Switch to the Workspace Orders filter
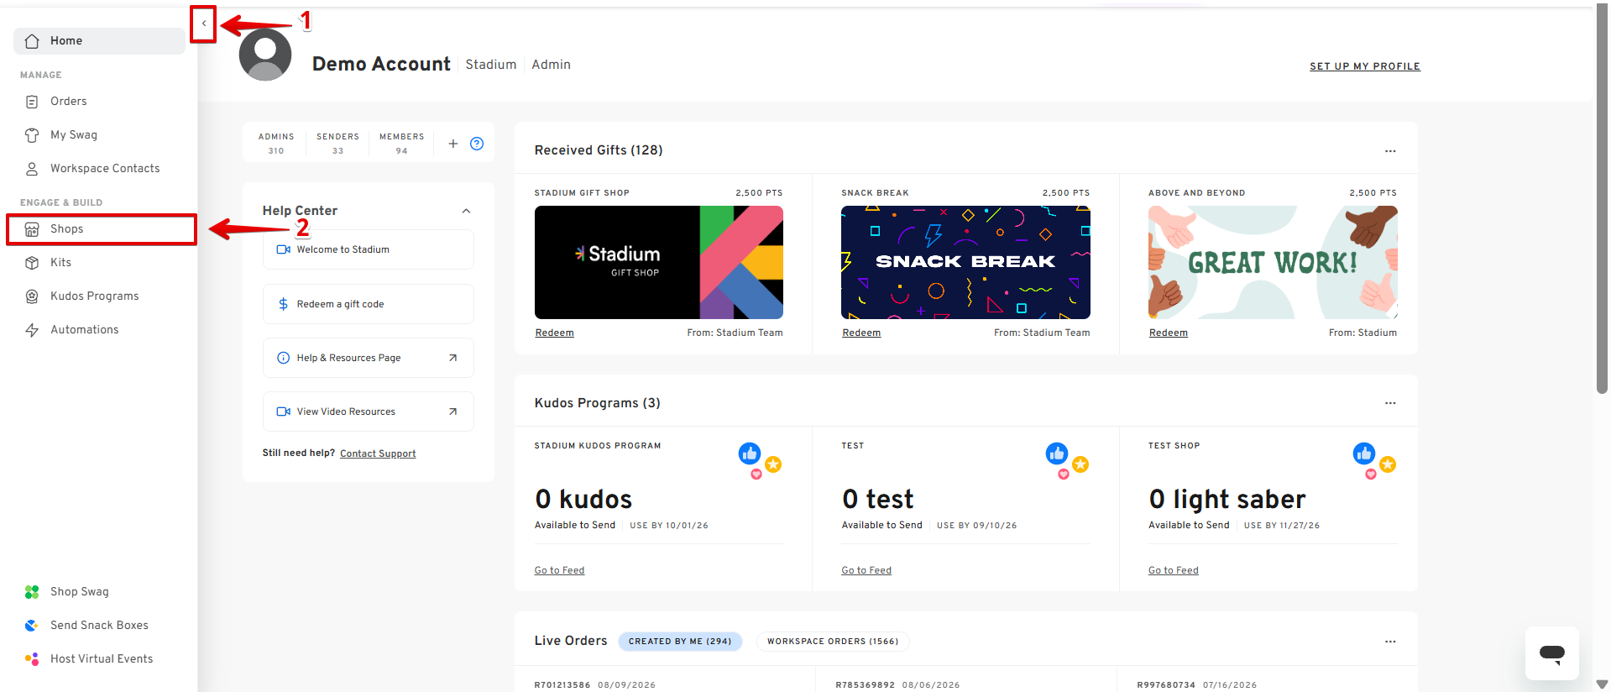Image resolution: width=1611 pixels, height=692 pixels. (x=832, y=642)
